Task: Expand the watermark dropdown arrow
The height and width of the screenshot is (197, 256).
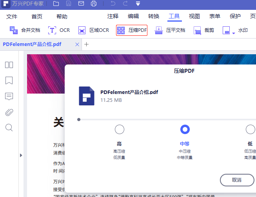Action: click(x=234, y=33)
